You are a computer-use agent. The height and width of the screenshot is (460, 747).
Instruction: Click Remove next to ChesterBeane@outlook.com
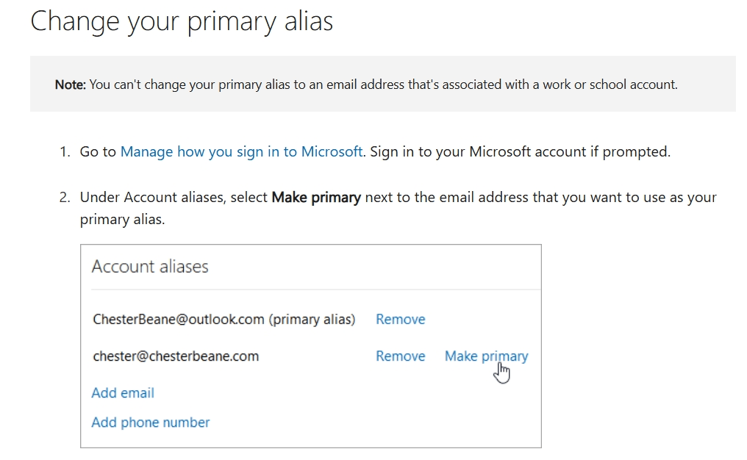pyautogui.click(x=400, y=319)
